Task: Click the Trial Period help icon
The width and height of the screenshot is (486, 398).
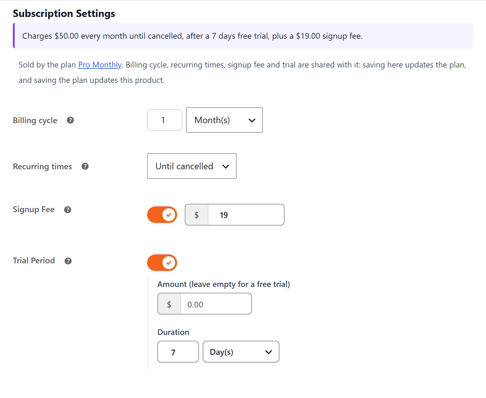Action: (x=68, y=261)
